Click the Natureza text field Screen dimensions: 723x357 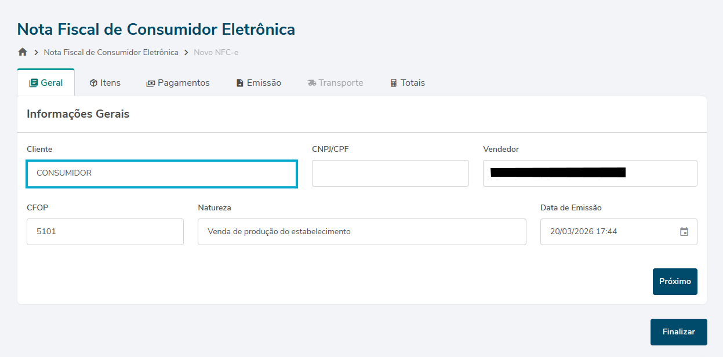(x=362, y=232)
